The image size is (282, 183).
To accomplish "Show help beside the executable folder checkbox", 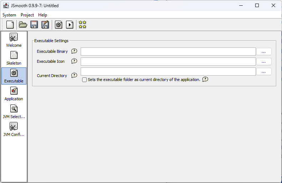I will coord(205,79).
